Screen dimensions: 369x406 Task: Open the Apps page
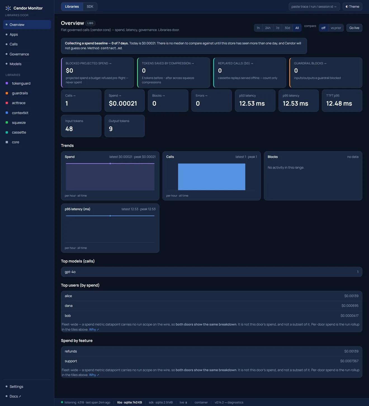coord(27,34)
